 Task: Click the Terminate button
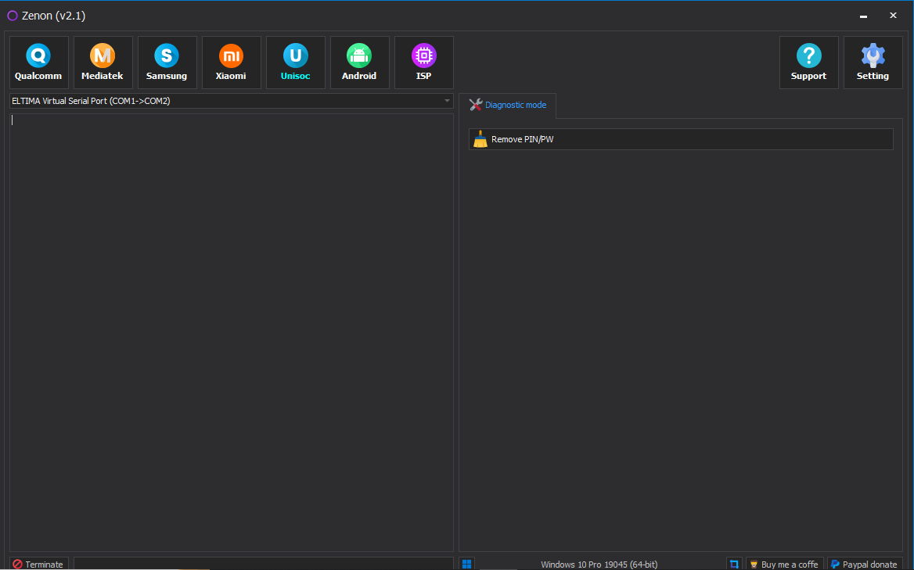pyautogui.click(x=39, y=564)
